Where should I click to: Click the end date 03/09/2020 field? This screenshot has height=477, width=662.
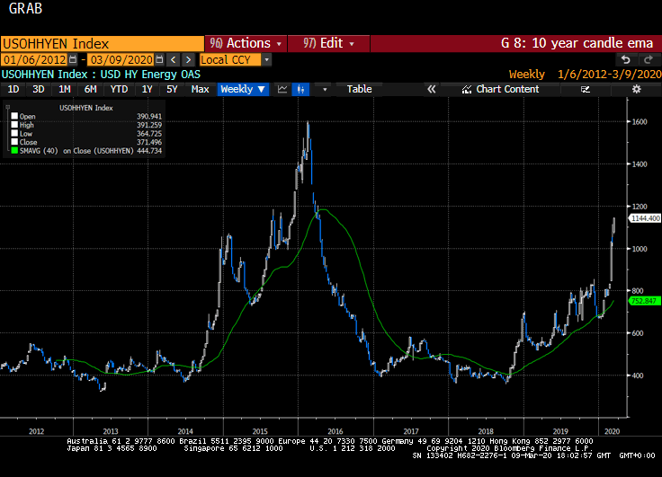[121, 60]
